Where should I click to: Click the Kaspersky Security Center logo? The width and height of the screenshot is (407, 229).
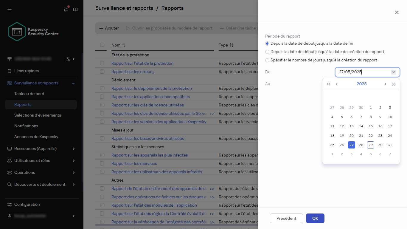pyautogui.click(x=33, y=32)
